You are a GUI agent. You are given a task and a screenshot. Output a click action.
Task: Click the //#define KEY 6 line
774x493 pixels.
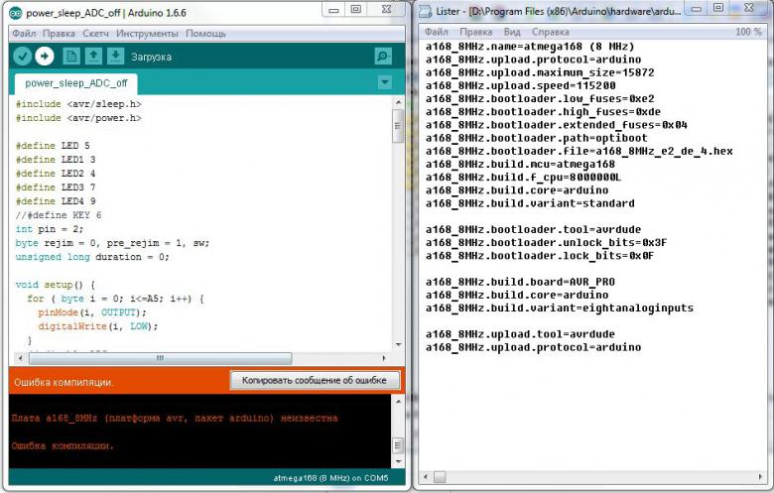coord(59,215)
